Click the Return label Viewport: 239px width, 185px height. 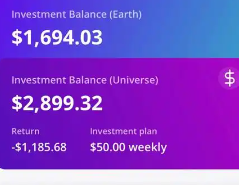(x=26, y=131)
